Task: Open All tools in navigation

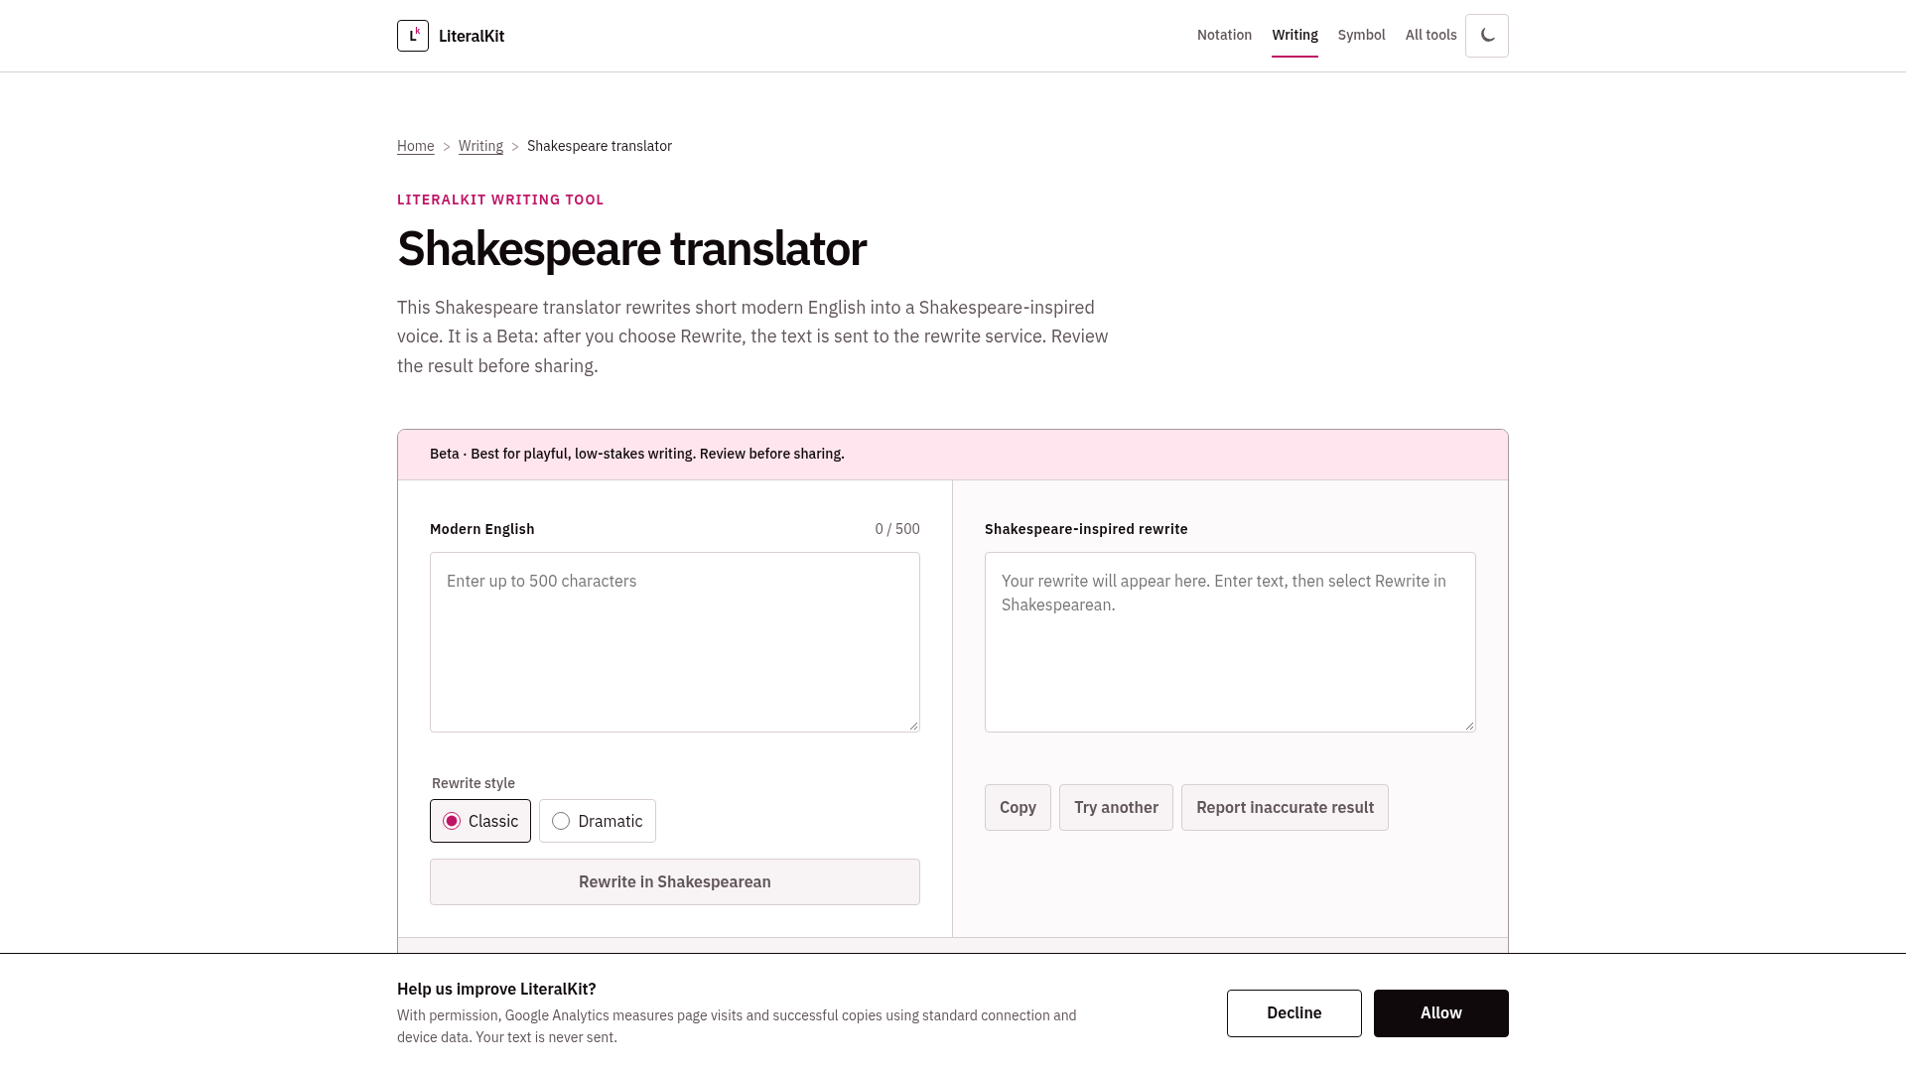Action: click(x=1430, y=35)
